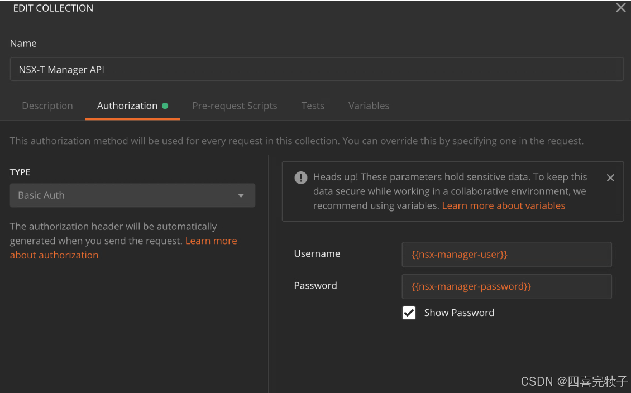
Task: Click the Password label
Action: click(315, 286)
